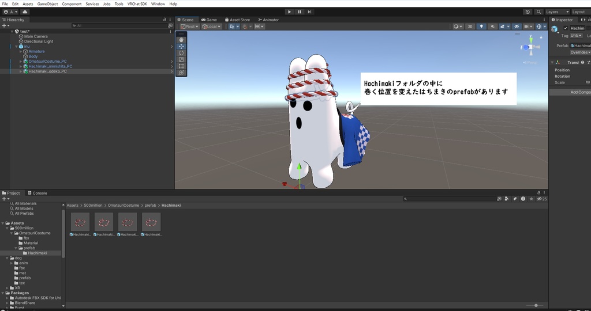
Task: Select Hachimaki_mimishita_PC in Hierarchy
Action: pyautogui.click(x=50, y=66)
